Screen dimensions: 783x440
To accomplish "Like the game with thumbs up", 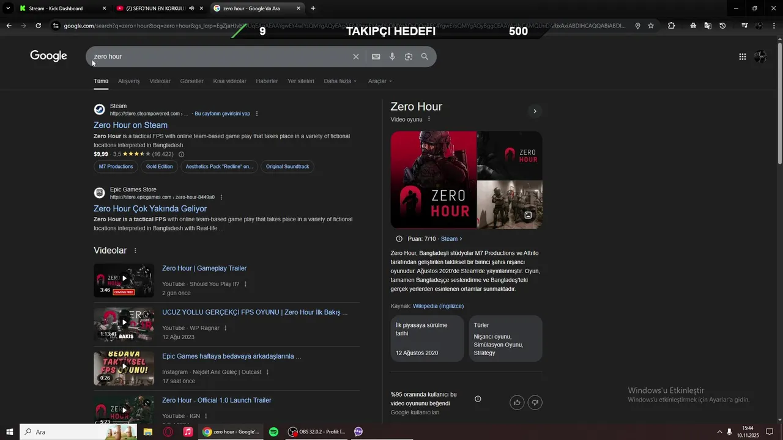I will 517,402.
